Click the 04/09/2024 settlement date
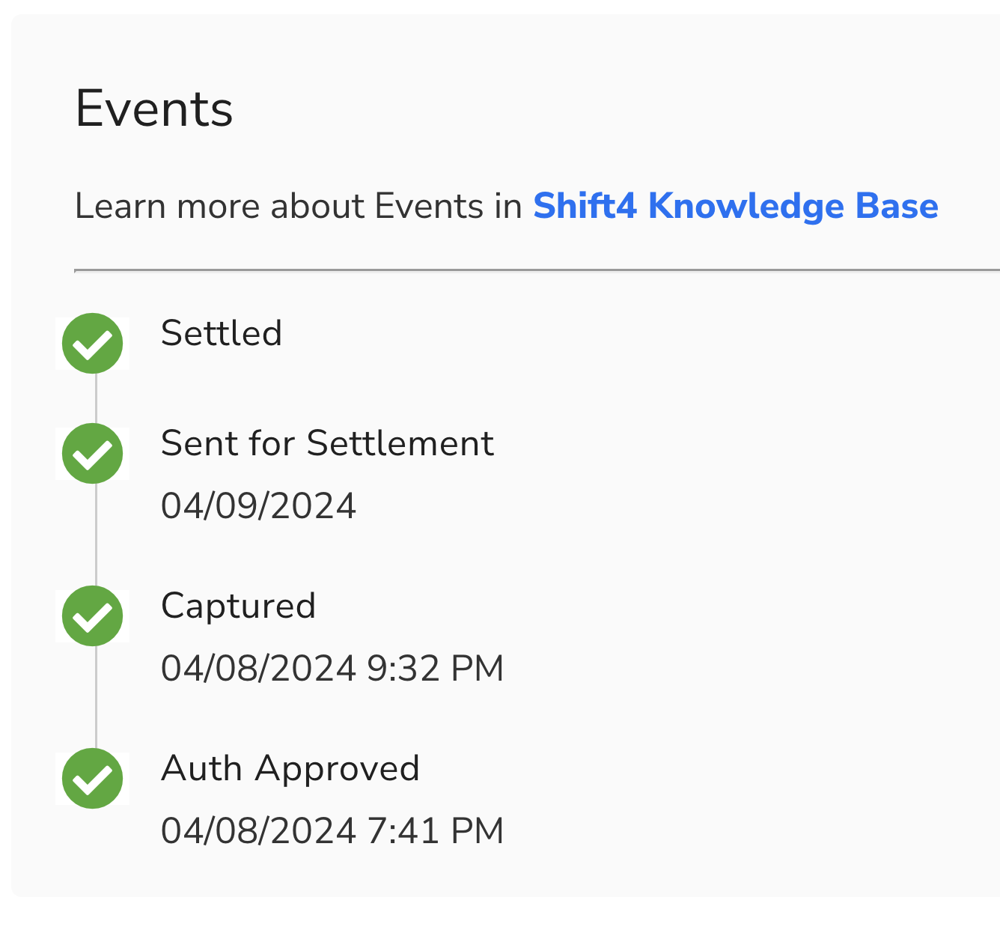This screenshot has width=1000, height=930. point(258,505)
